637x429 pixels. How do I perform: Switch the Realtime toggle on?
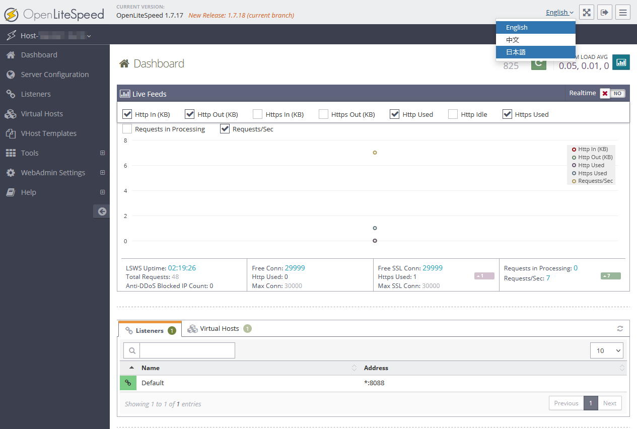pyautogui.click(x=612, y=93)
